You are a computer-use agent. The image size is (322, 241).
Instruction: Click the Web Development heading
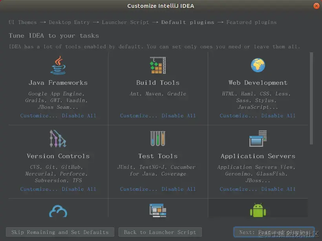pyautogui.click(x=258, y=83)
